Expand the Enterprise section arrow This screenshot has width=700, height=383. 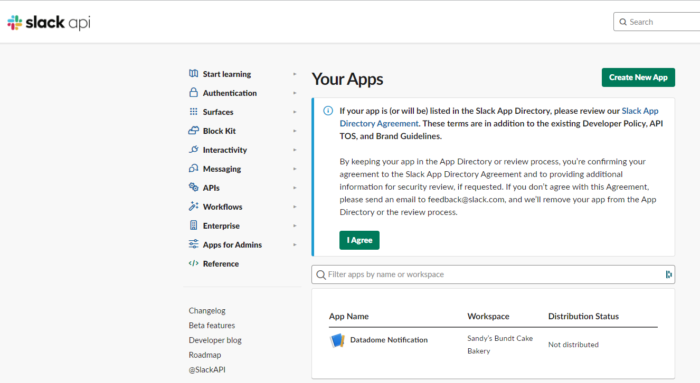295,226
